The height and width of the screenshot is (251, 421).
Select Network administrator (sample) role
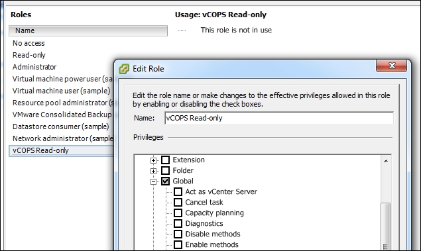coord(63,138)
